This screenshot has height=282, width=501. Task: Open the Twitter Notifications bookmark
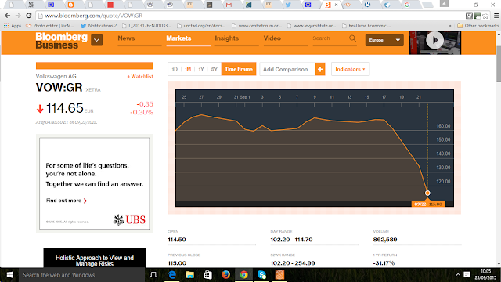(99, 26)
